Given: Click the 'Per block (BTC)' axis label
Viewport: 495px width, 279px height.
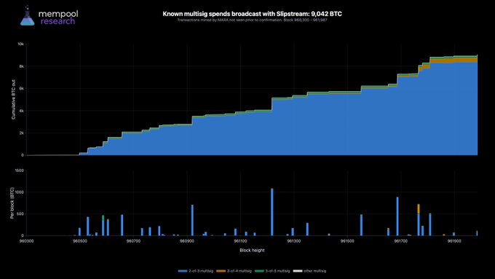Looking at the screenshot, I should [12, 203].
